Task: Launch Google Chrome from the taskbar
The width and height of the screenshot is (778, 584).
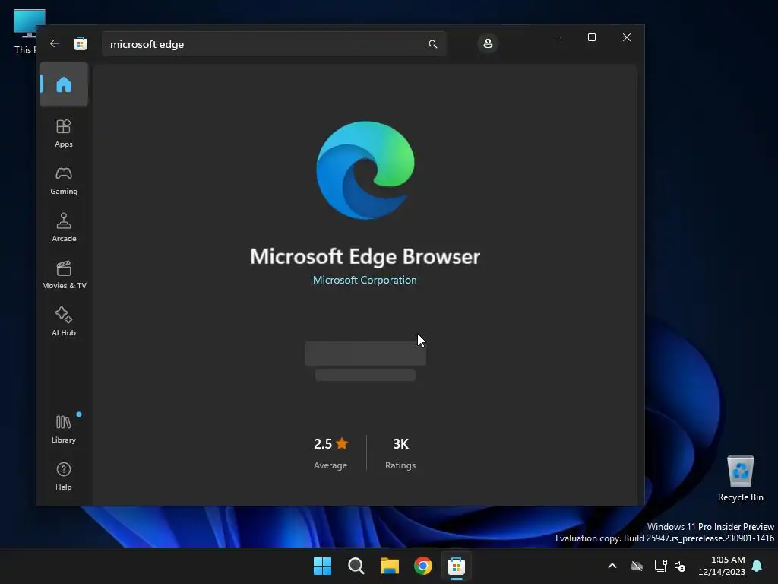Action: (423, 566)
